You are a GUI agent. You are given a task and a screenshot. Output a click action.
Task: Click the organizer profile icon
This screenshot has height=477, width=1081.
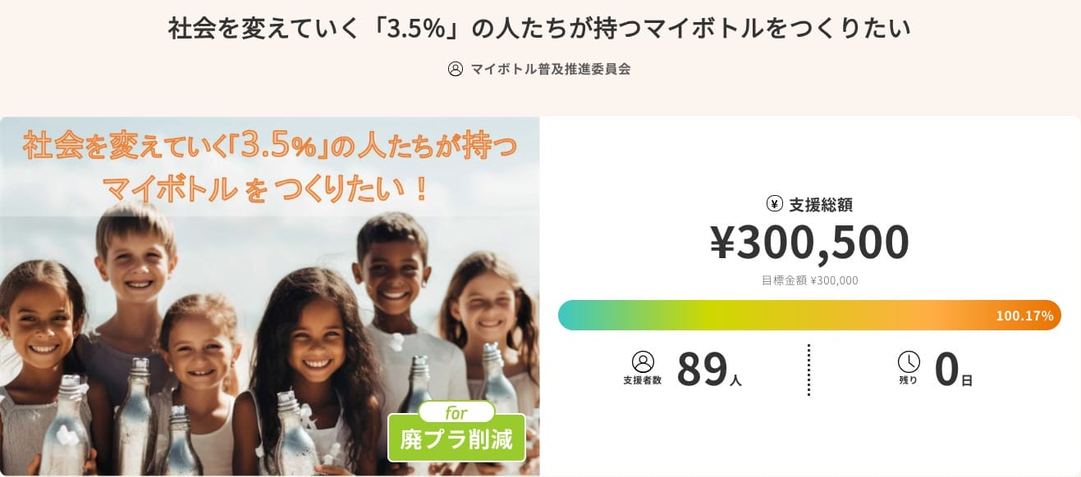pos(456,69)
